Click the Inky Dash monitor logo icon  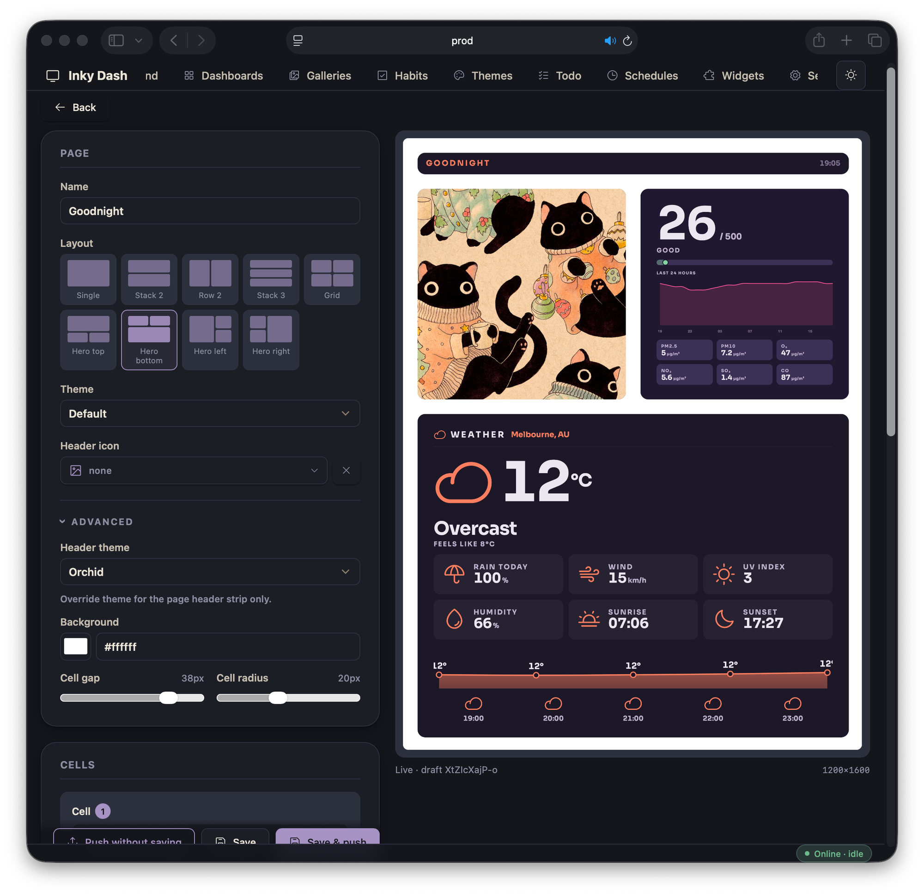53,76
